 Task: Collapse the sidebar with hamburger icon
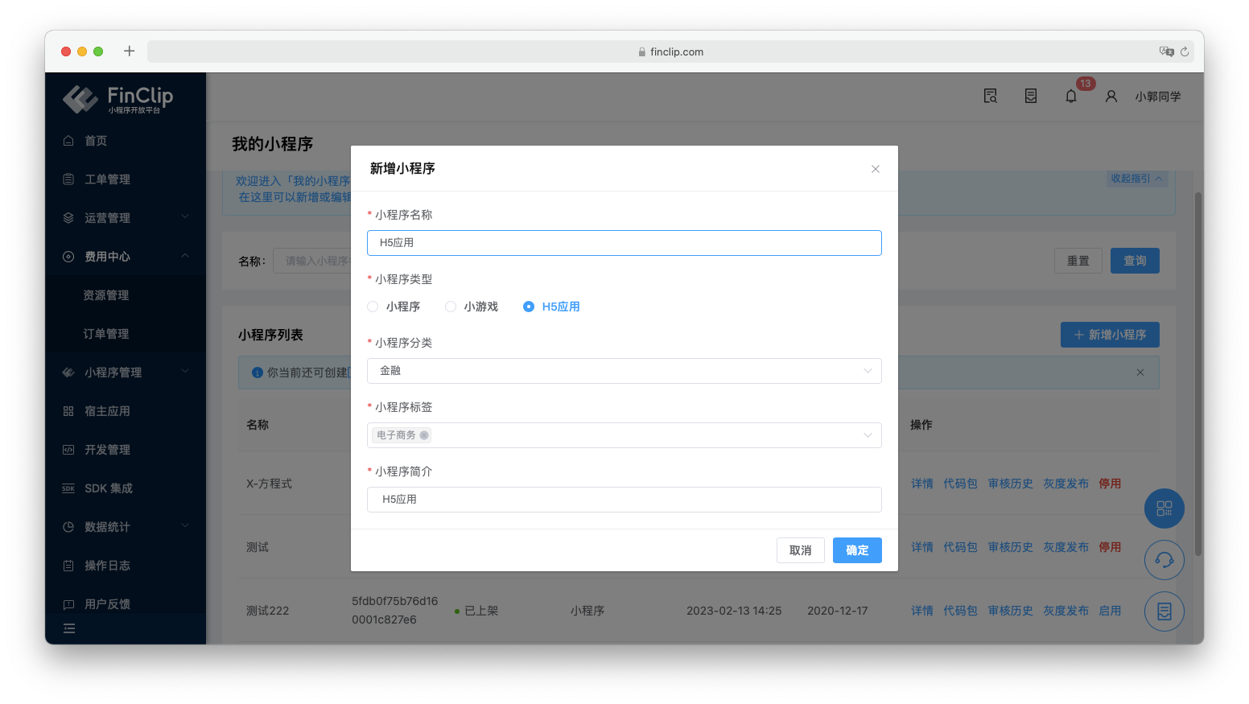click(69, 628)
